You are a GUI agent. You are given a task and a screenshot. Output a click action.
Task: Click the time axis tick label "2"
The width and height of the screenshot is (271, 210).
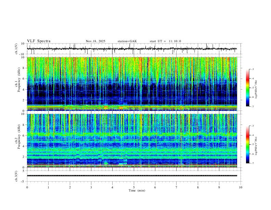click(70, 187)
